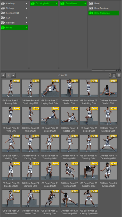The height and width of the screenshot is (217, 122).
Task: Go to the previous page arrow
Action: click(x=3, y=75)
